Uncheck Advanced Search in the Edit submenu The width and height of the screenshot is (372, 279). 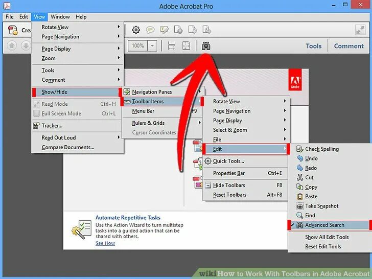pyautogui.click(x=329, y=225)
